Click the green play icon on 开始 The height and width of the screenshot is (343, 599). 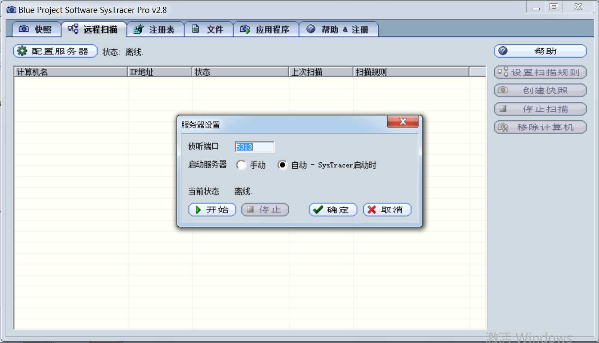198,209
